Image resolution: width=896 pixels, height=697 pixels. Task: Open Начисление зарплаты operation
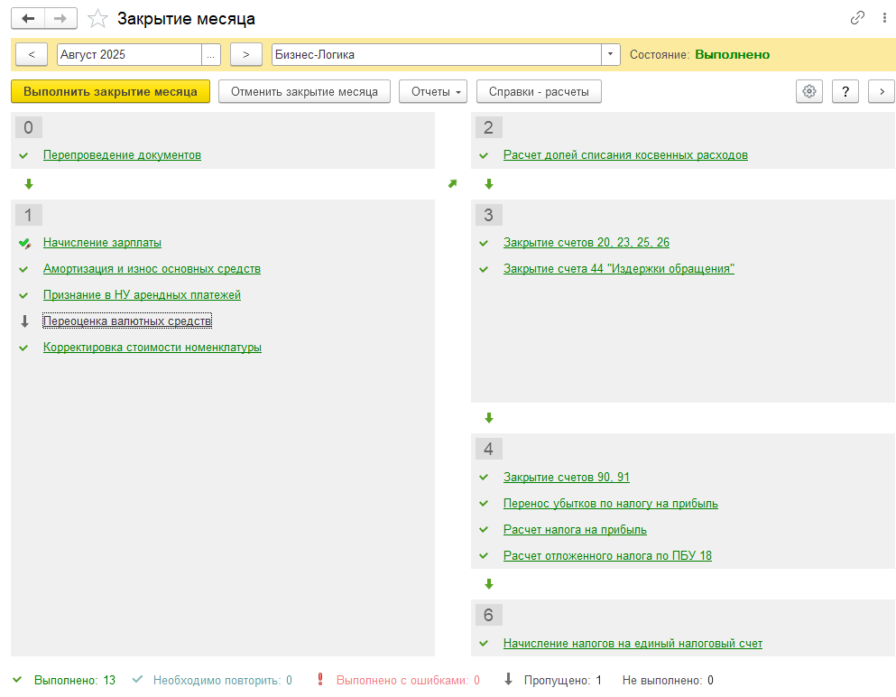coord(102,243)
